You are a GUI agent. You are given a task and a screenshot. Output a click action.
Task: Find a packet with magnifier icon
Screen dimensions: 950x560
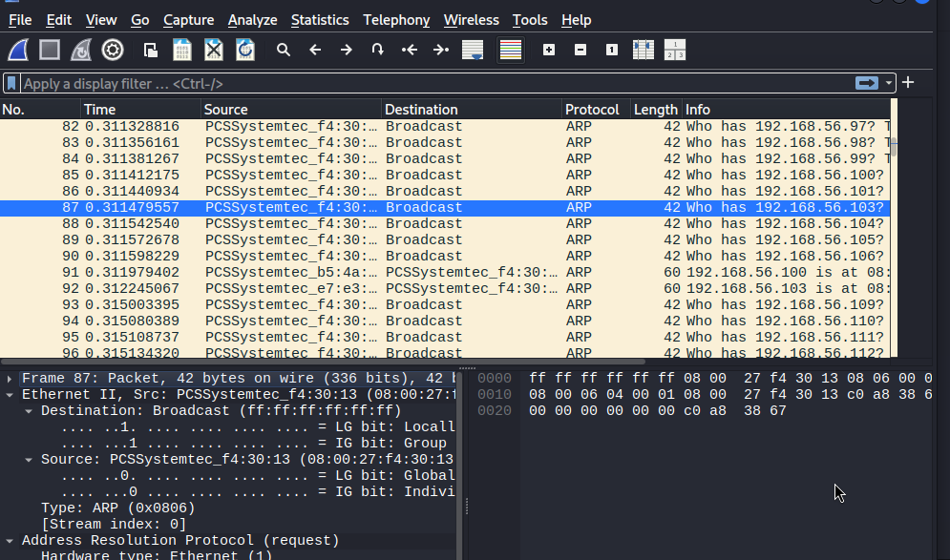click(284, 51)
